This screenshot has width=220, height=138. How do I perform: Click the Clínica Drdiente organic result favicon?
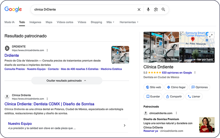pos(7,97)
